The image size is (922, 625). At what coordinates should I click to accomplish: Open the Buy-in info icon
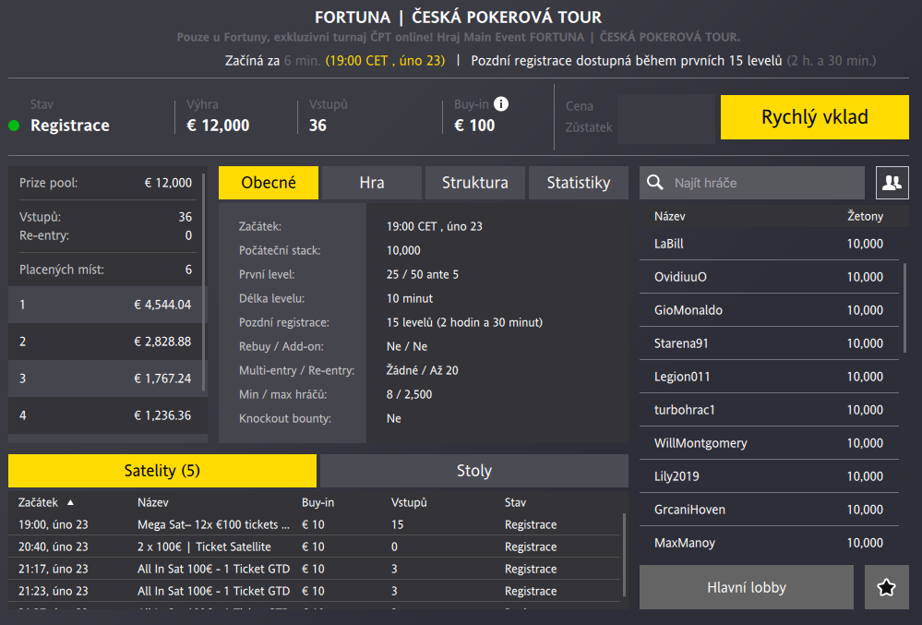pos(501,104)
